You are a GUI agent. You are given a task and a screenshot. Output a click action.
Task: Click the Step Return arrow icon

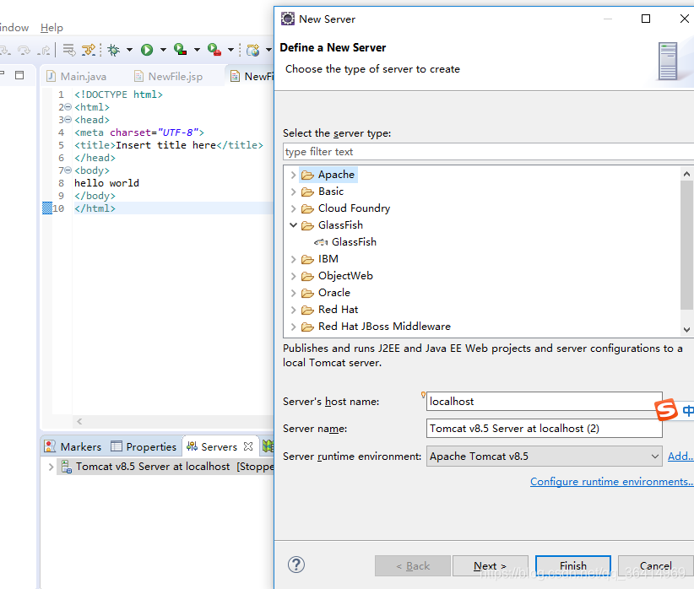click(x=44, y=50)
